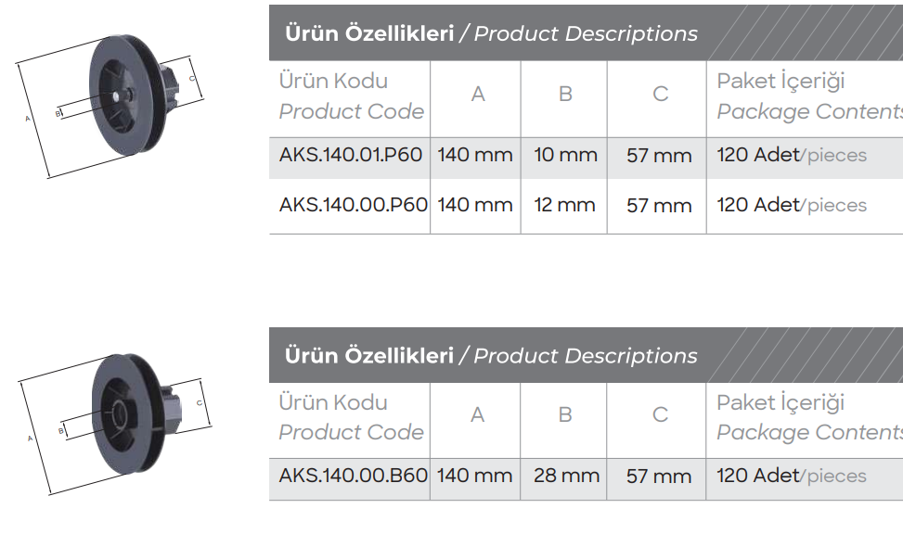
Task: Select product code AKS.140.01.P60
Action: 351,155
